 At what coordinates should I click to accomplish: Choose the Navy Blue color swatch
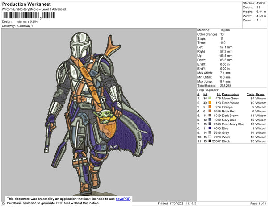click(209, 120)
